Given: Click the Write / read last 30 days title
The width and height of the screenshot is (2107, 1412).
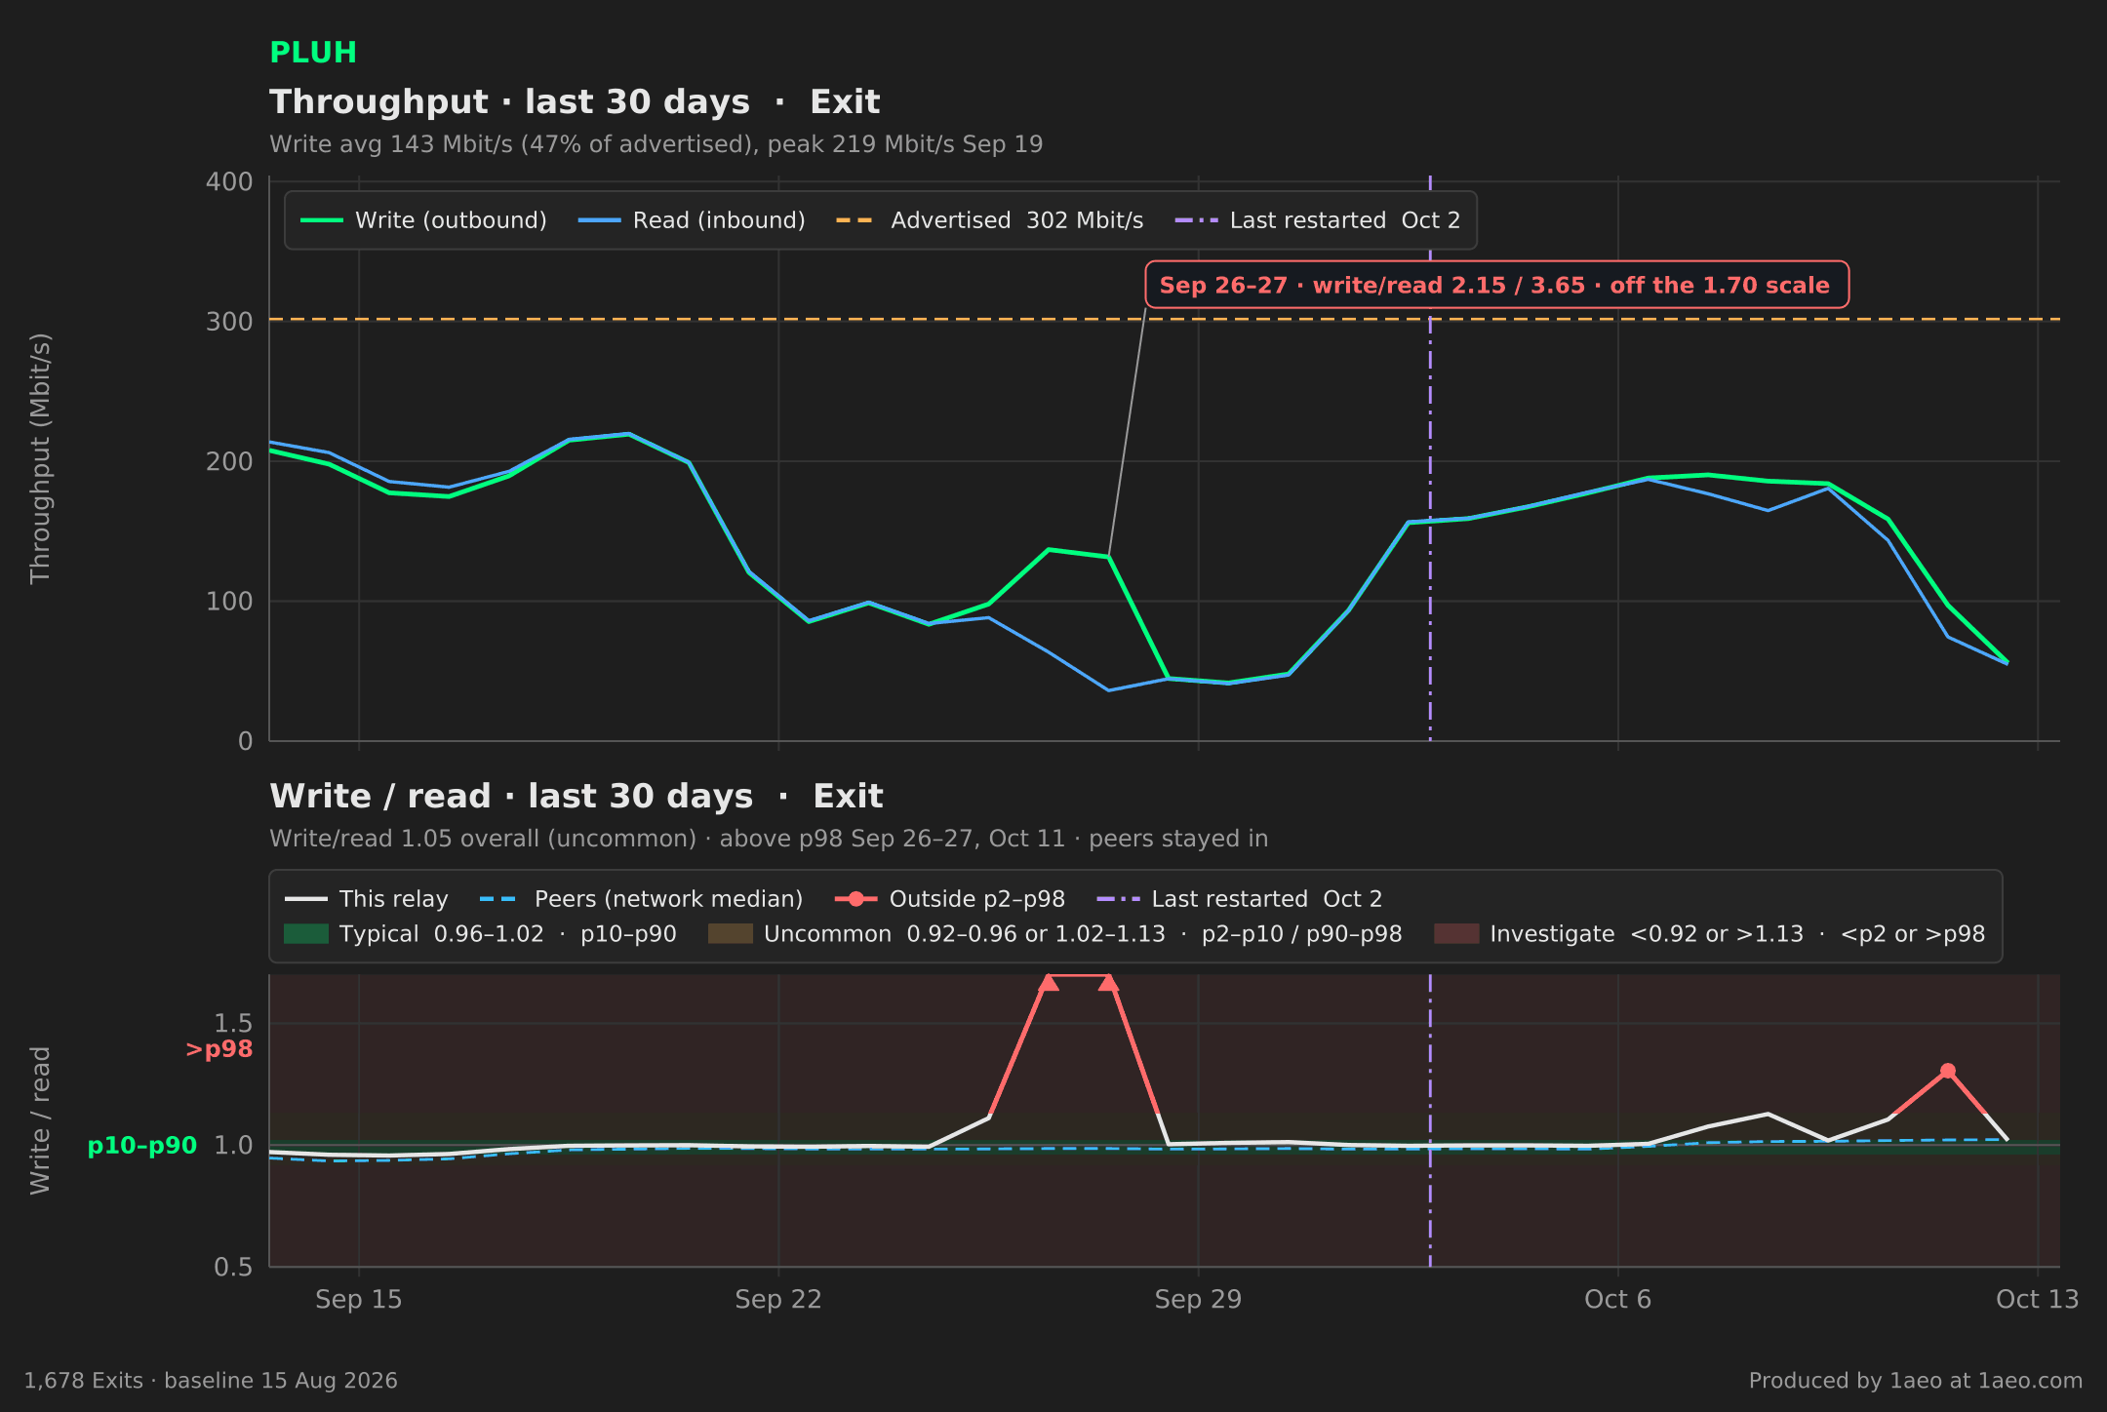Looking at the screenshot, I should click(x=576, y=797).
